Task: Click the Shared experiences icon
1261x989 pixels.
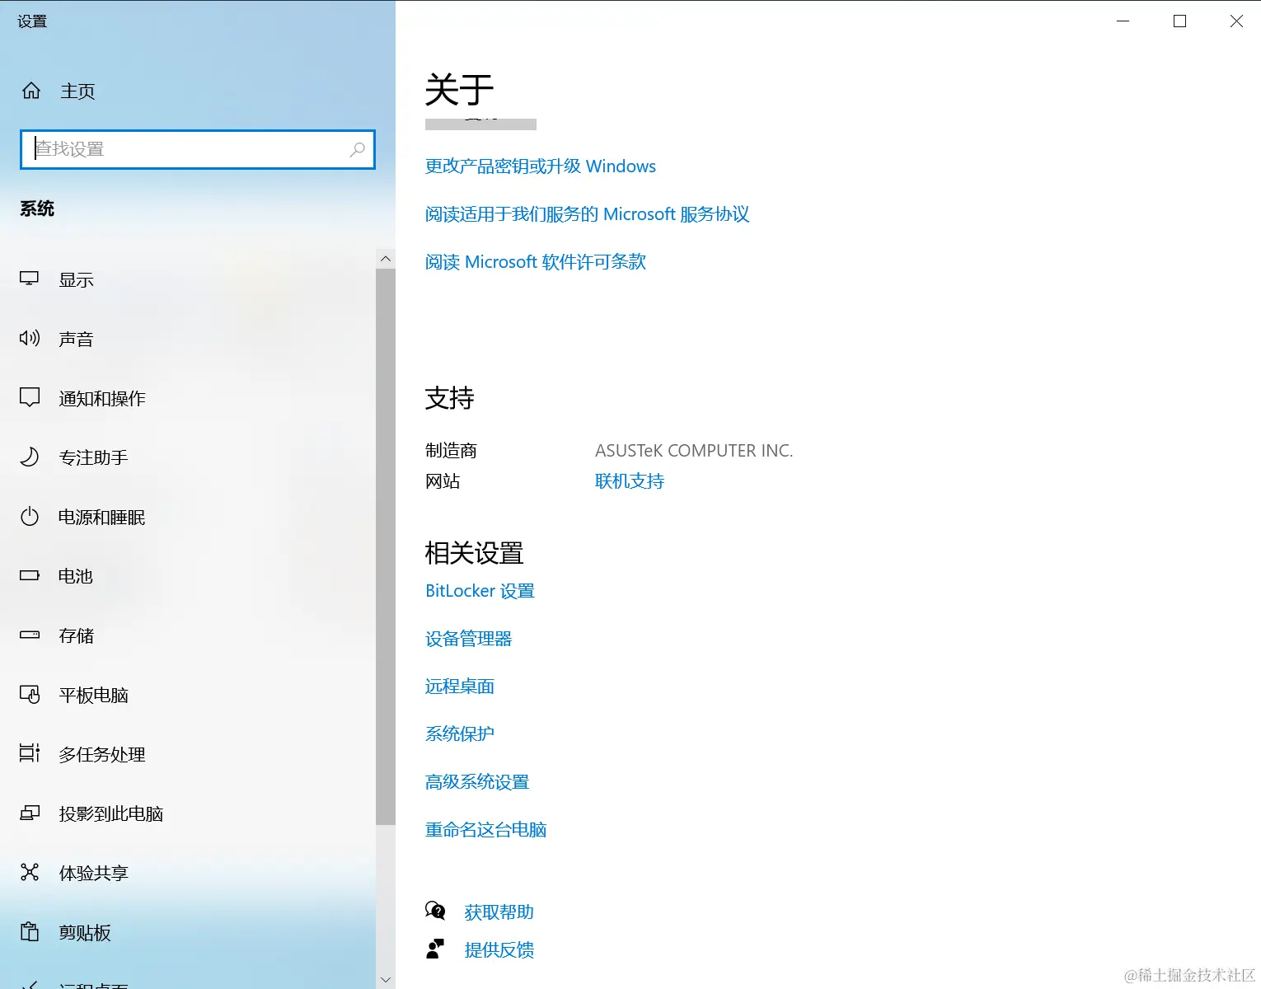Action: tap(30, 872)
